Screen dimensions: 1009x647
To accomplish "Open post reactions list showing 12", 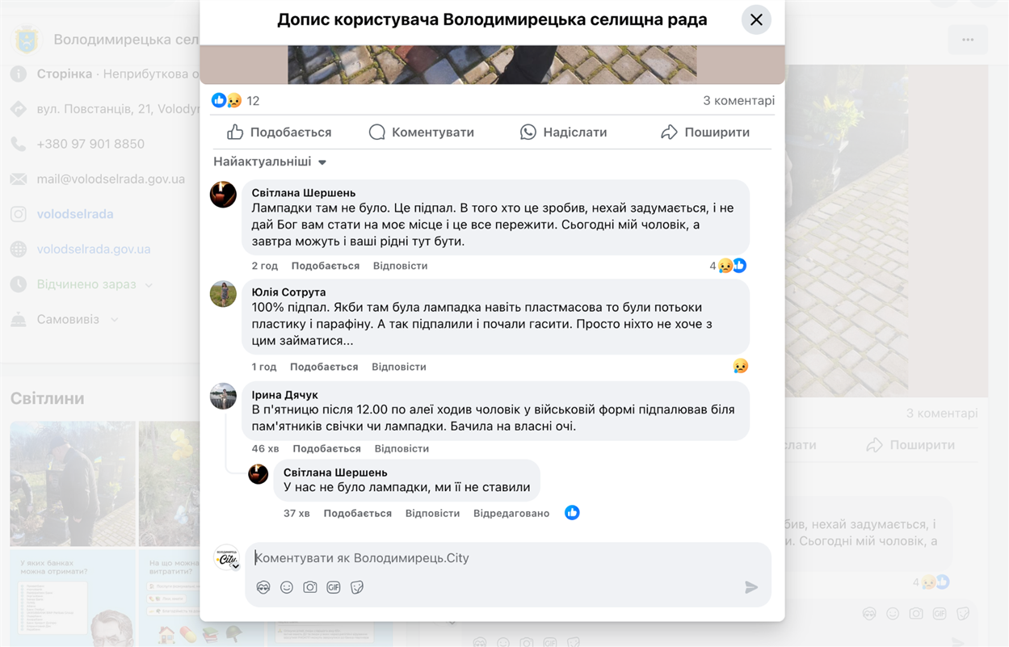I will tap(236, 101).
